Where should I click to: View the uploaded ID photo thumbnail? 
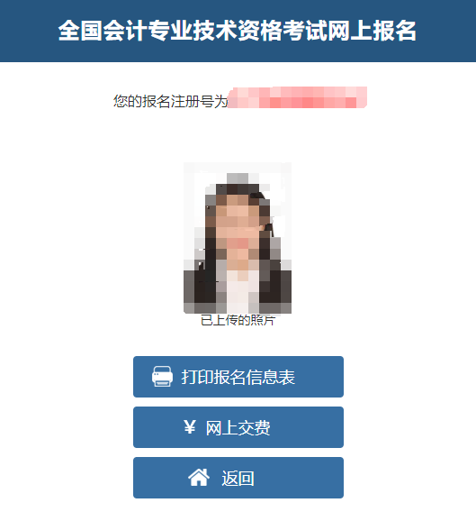point(238,238)
